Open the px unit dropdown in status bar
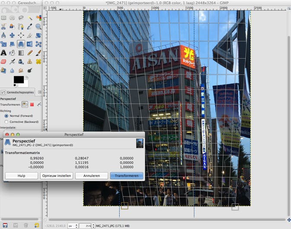 click(73, 226)
